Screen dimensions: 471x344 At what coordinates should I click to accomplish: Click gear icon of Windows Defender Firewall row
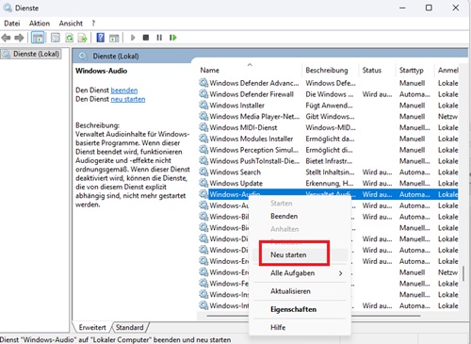[203, 94]
